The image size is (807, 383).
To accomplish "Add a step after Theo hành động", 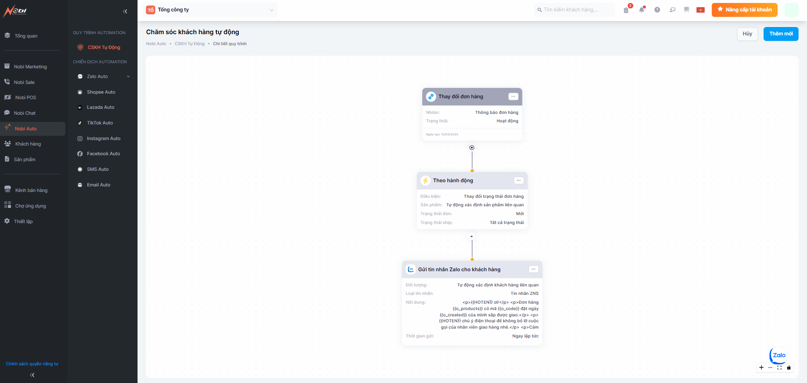I will pyautogui.click(x=472, y=236).
